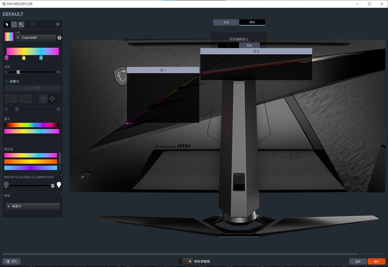Screen dimensions: 388x267
Task: Adjust the global illumination brightness knob
Action: (52, 186)
